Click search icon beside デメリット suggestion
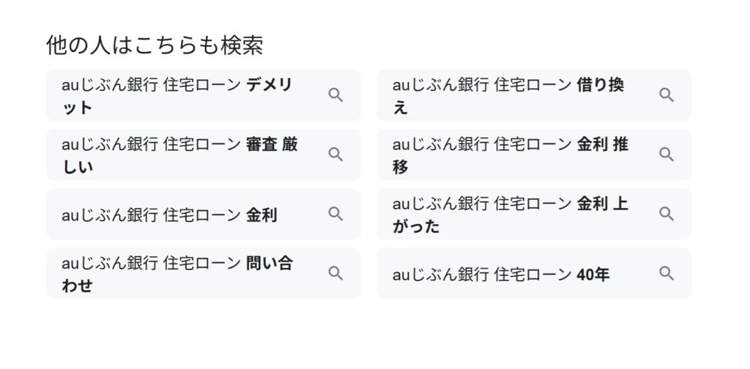 [335, 95]
